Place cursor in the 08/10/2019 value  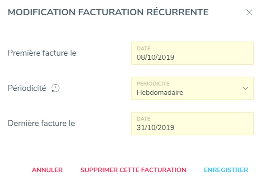tap(155, 57)
